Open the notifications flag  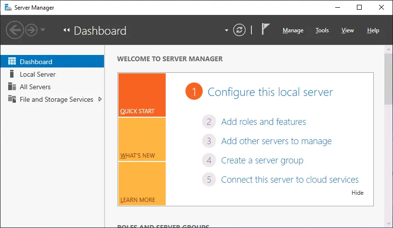[x=265, y=29]
